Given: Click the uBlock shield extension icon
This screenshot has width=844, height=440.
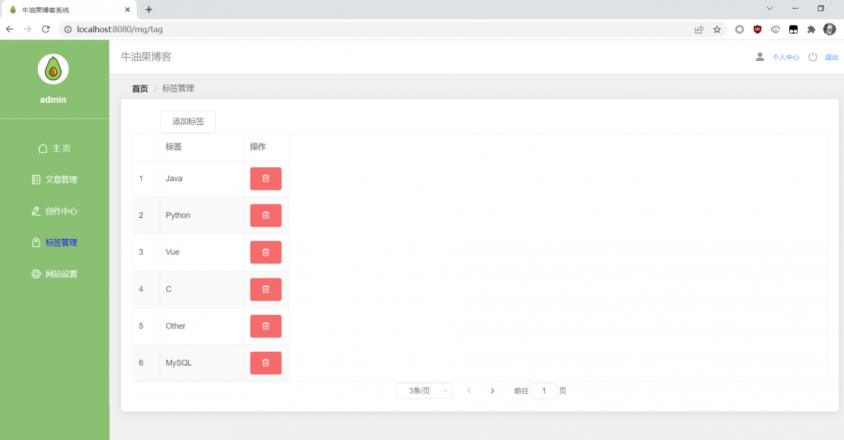Looking at the screenshot, I should coord(758,29).
